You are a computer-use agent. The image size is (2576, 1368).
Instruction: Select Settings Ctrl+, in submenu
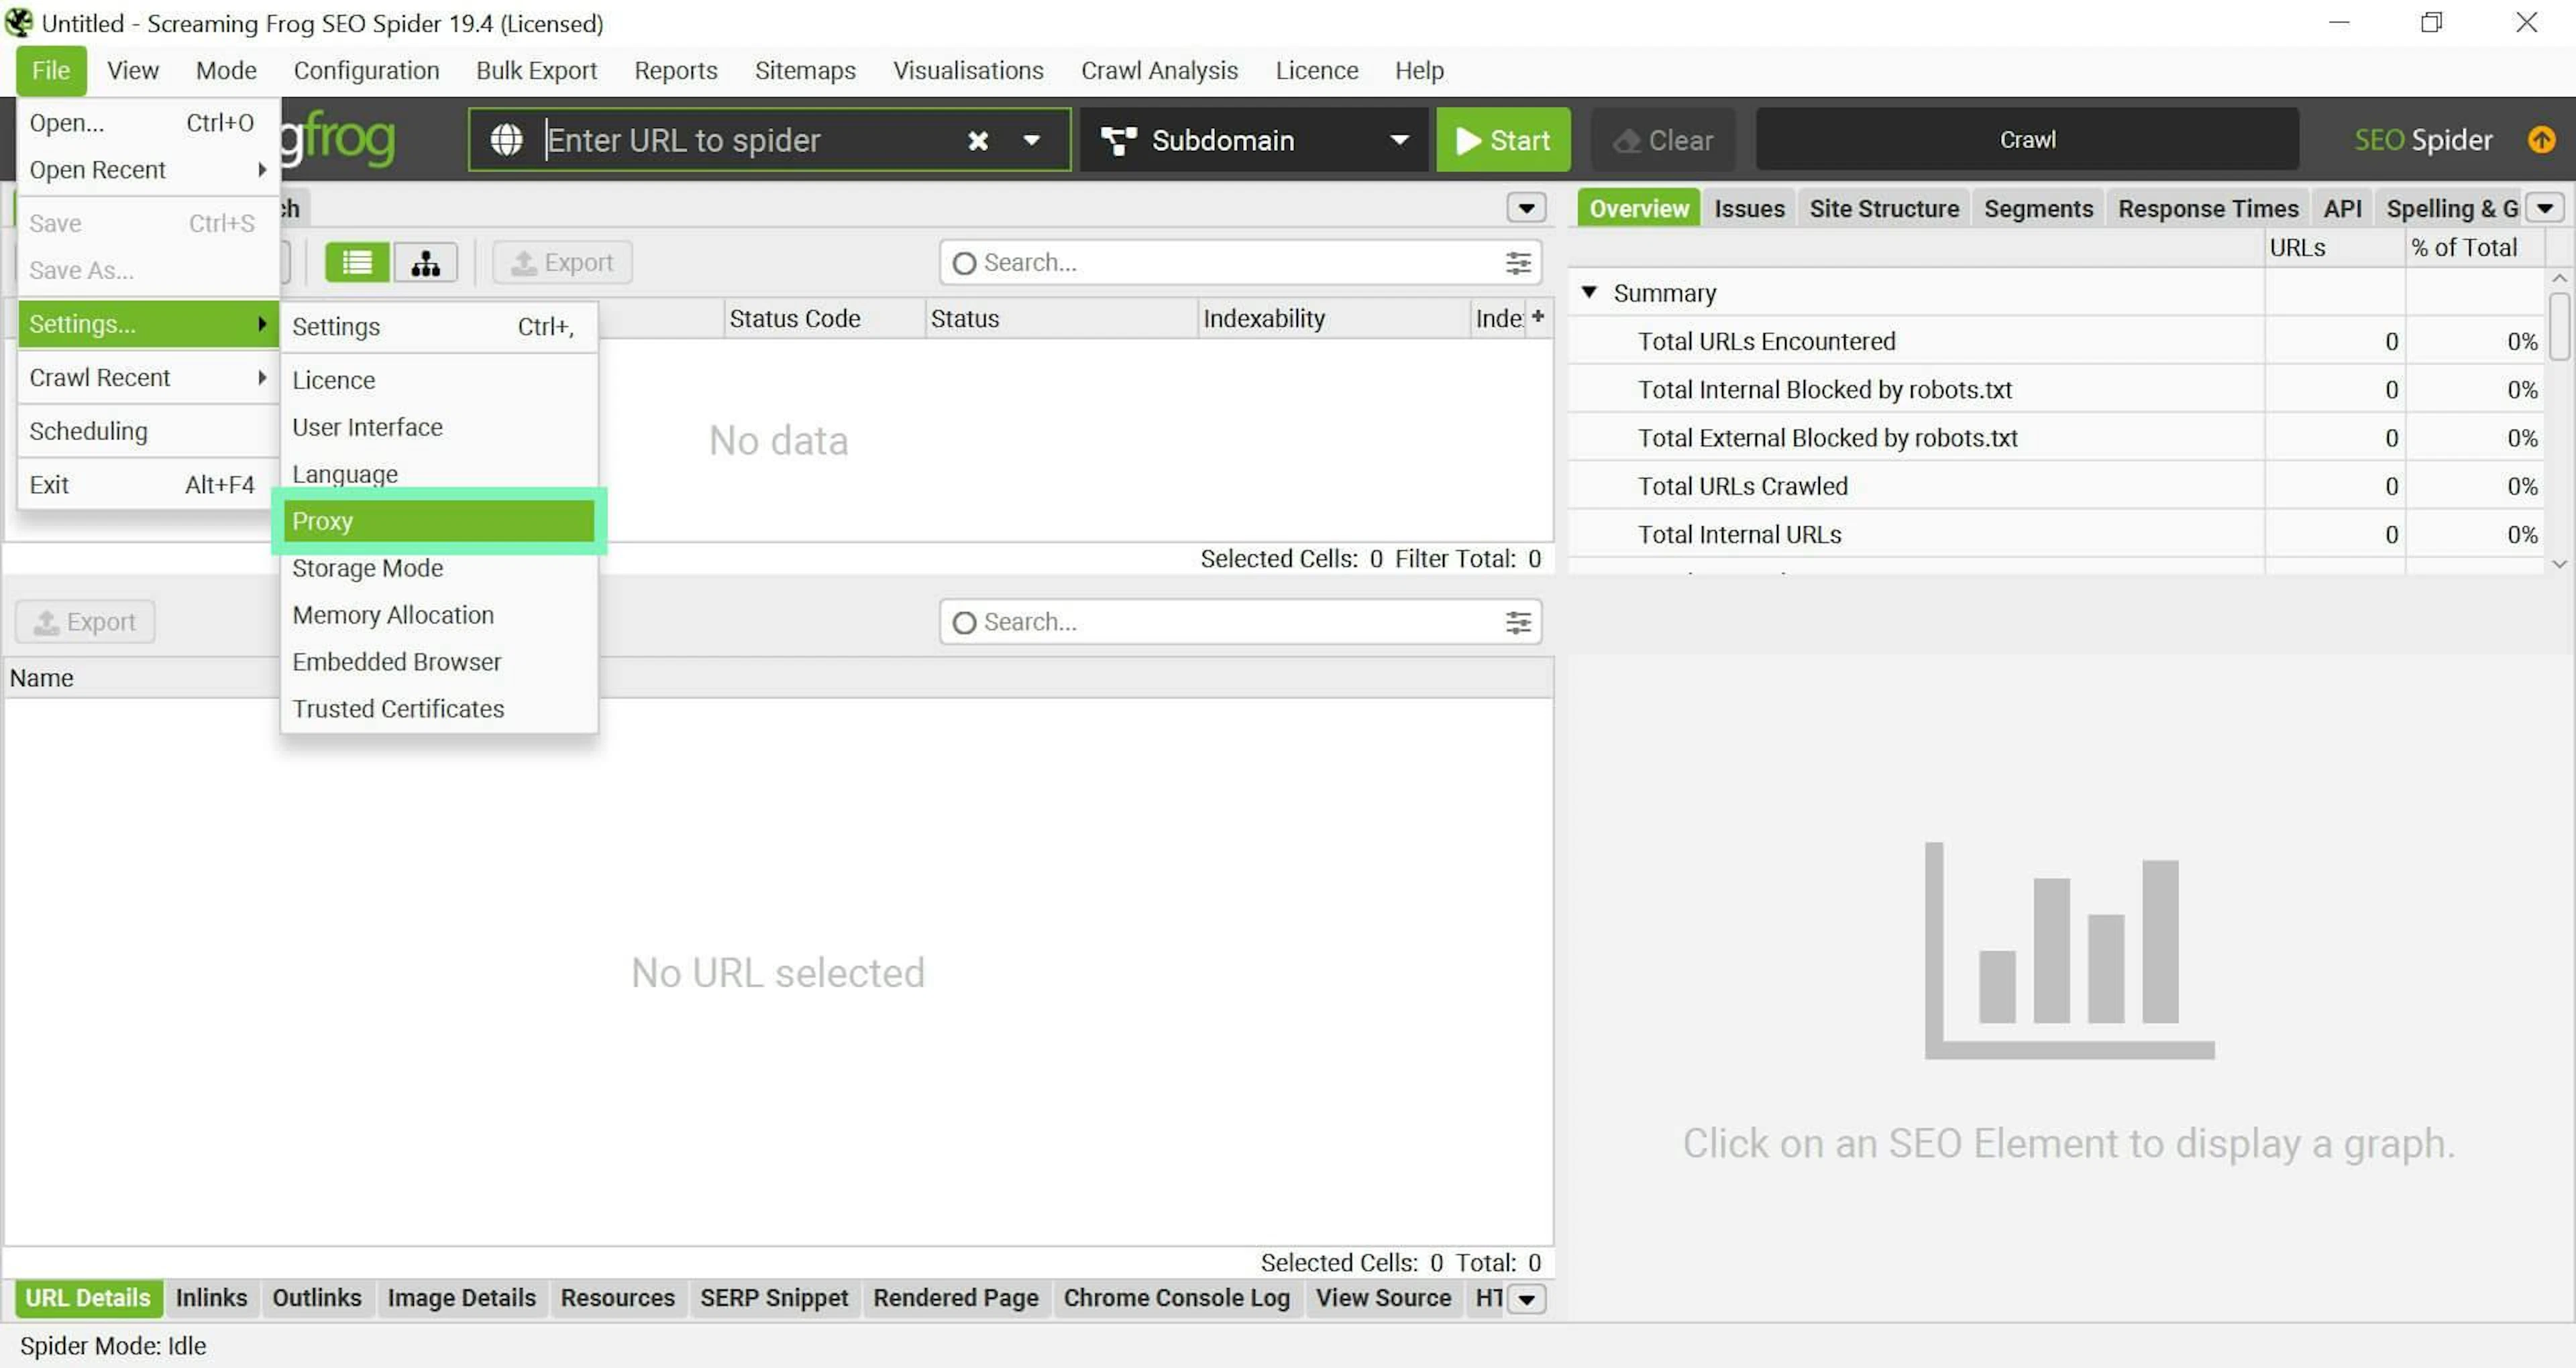point(439,327)
